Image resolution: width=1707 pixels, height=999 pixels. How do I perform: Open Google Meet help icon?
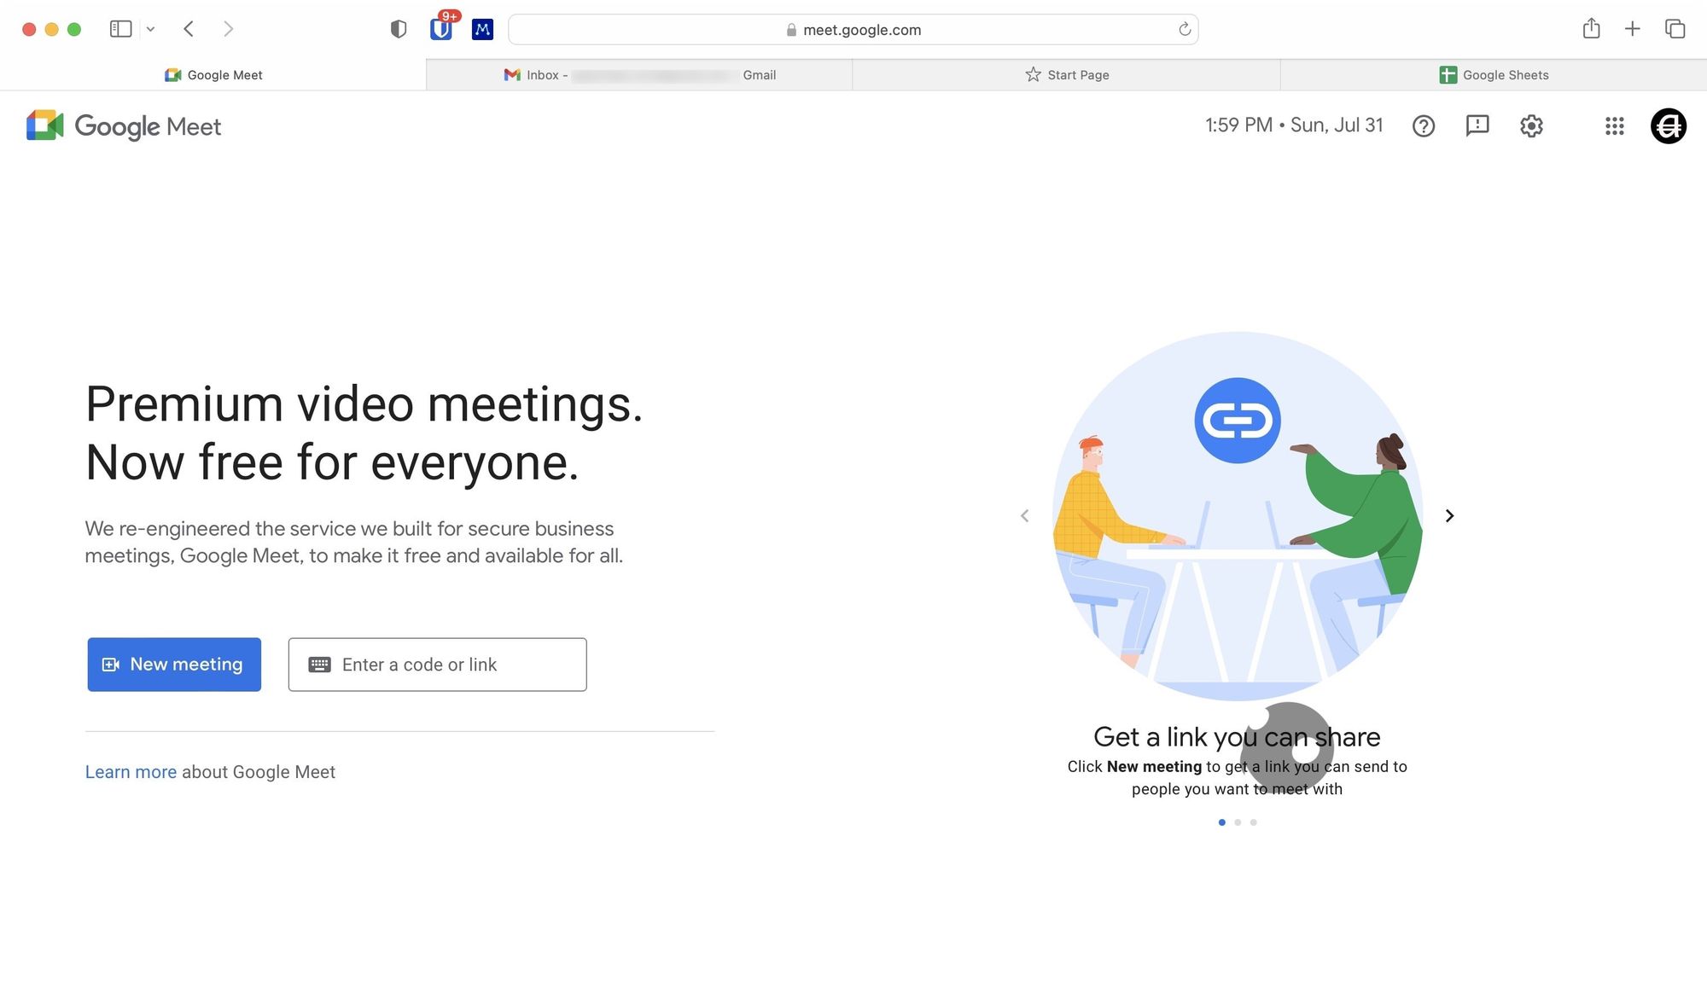[x=1423, y=126]
